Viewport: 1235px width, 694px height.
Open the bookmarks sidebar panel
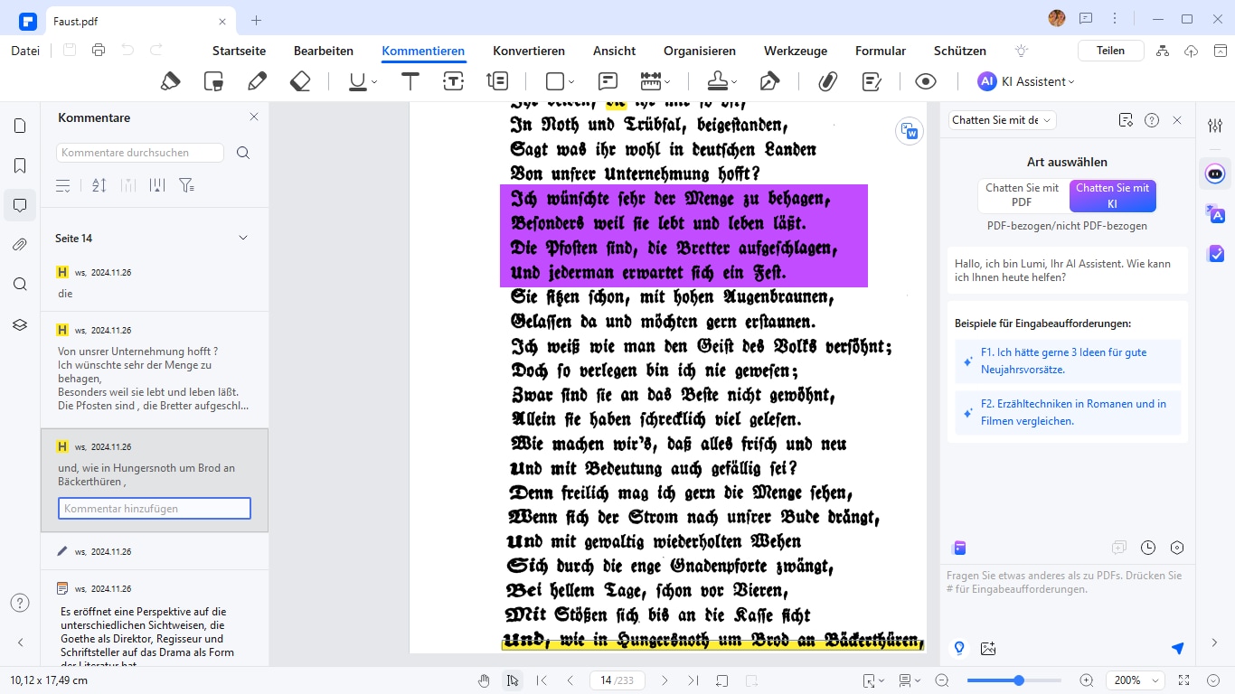click(20, 166)
